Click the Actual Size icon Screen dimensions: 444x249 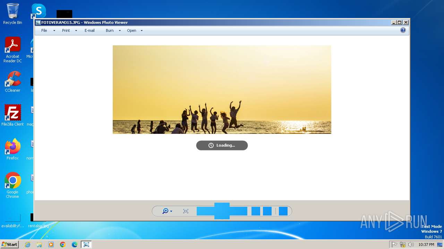point(186,211)
